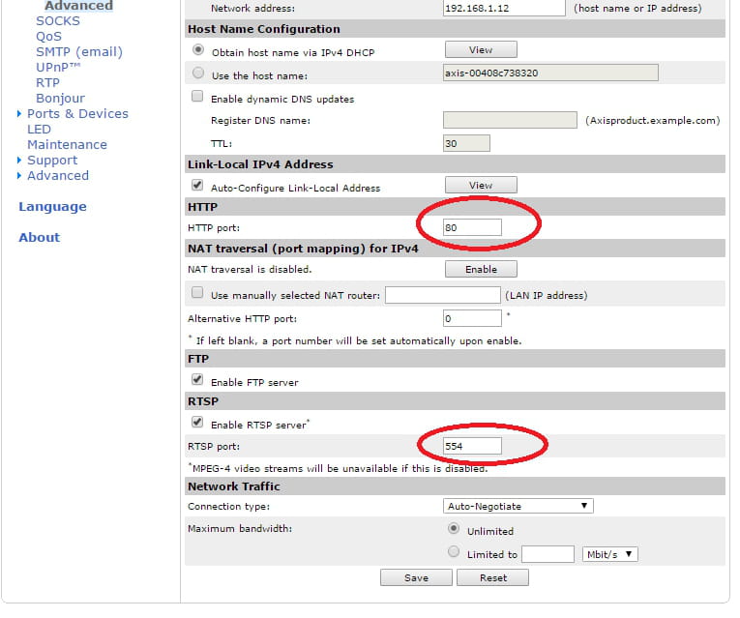View the Link-Local address

point(481,185)
